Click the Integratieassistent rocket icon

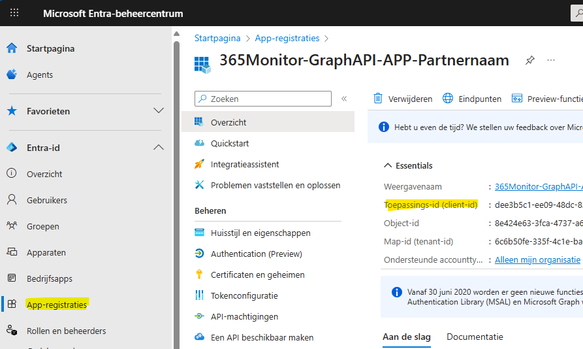[x=199, y=163]
